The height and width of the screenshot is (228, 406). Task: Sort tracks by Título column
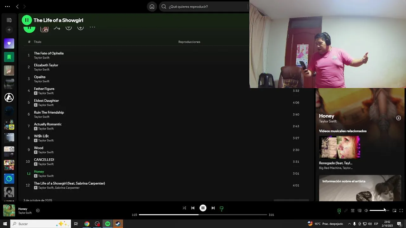37,42
